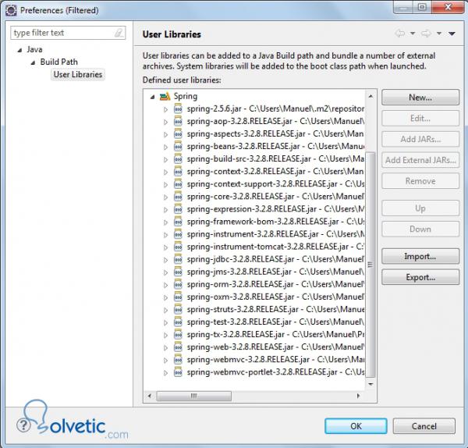Click the jar icon of spring-tx-3.2.8.RELEASE.jar
This screenshot has width=468, height=448.
click(x=178, y=335)
